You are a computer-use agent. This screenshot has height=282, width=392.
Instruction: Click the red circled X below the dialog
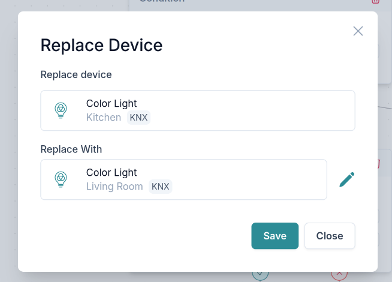tap(339, 275)
